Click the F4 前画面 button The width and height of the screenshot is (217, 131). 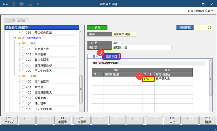coord(62,120)
